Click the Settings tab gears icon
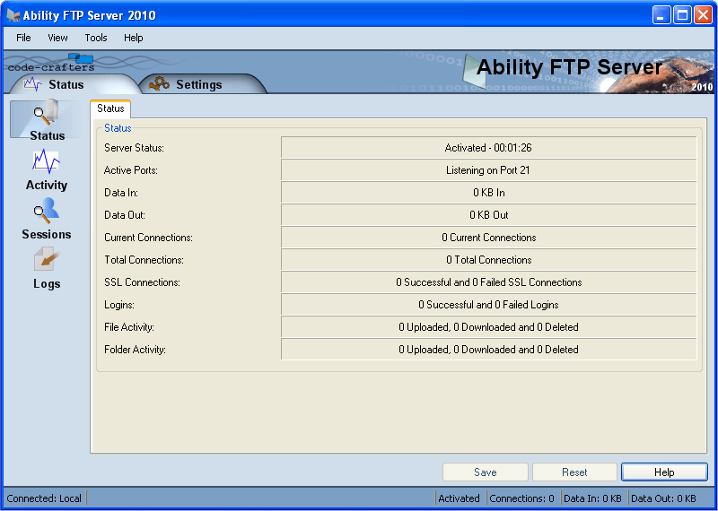 [159, 84]
